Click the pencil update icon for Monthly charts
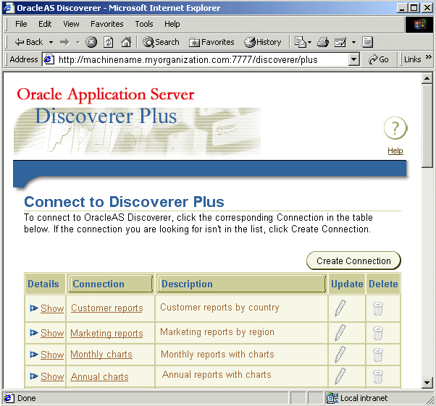 click(340, 355)
